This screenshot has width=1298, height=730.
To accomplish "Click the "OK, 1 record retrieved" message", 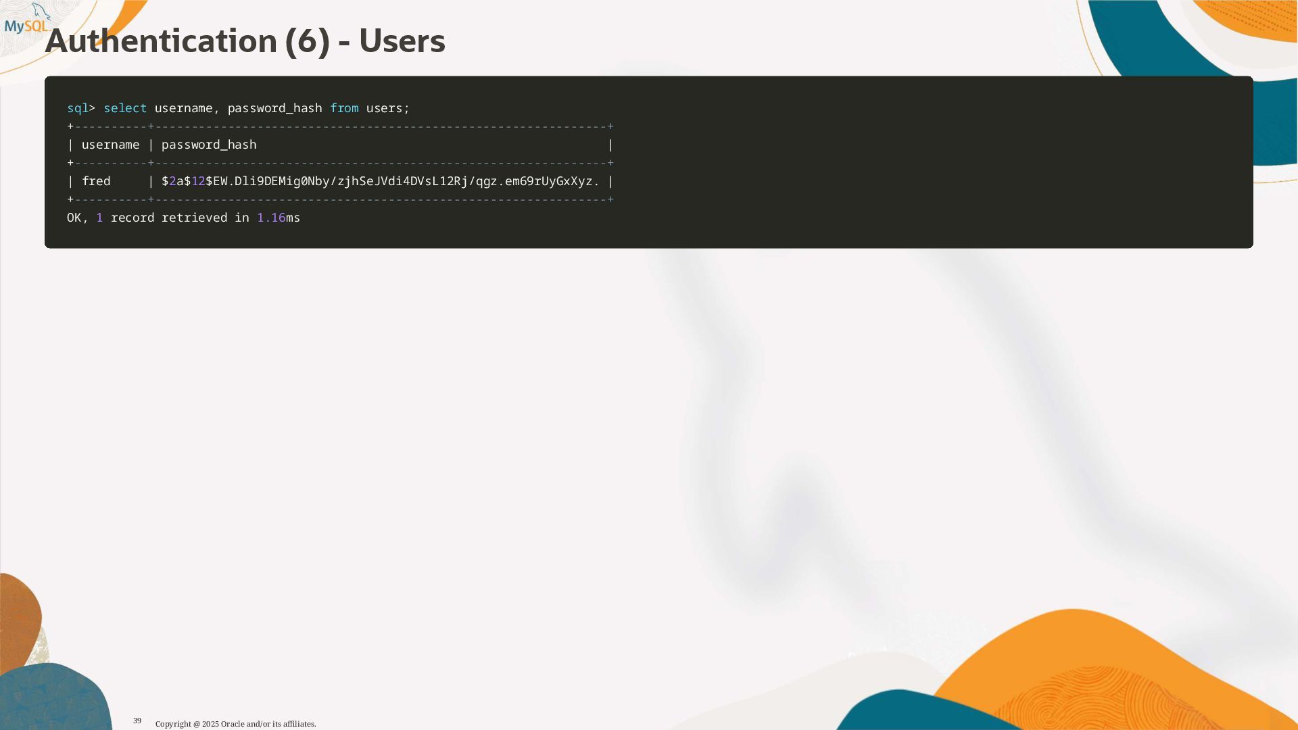I will (x=147, y=218).
